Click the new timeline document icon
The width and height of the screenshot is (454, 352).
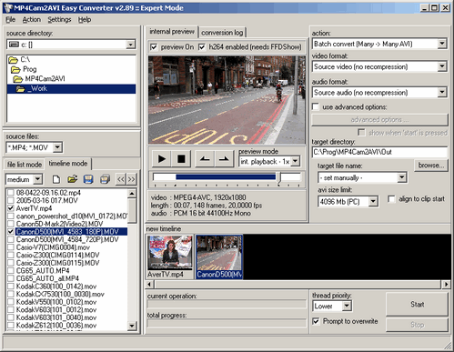56,179
